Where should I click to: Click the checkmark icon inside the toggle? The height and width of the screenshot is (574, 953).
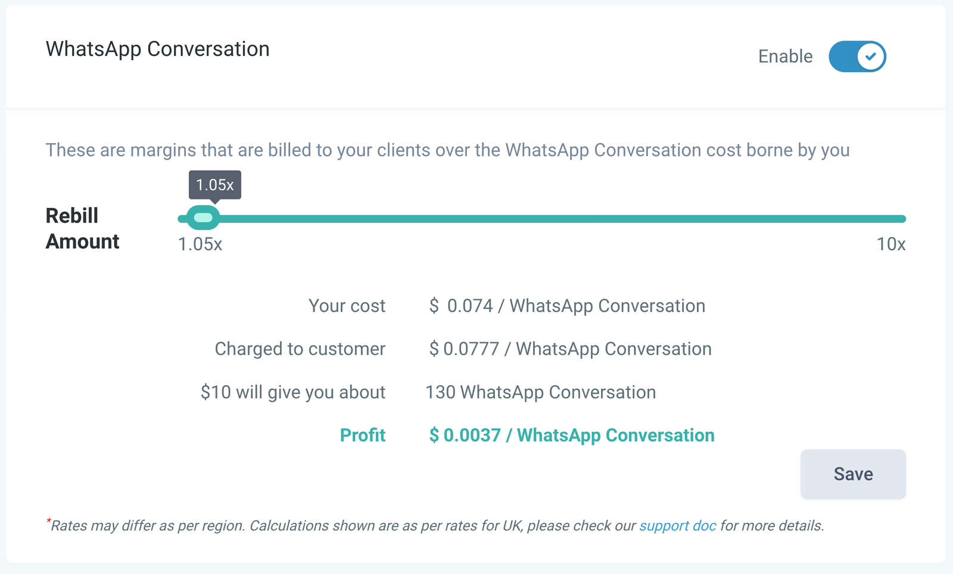(871, 57)
